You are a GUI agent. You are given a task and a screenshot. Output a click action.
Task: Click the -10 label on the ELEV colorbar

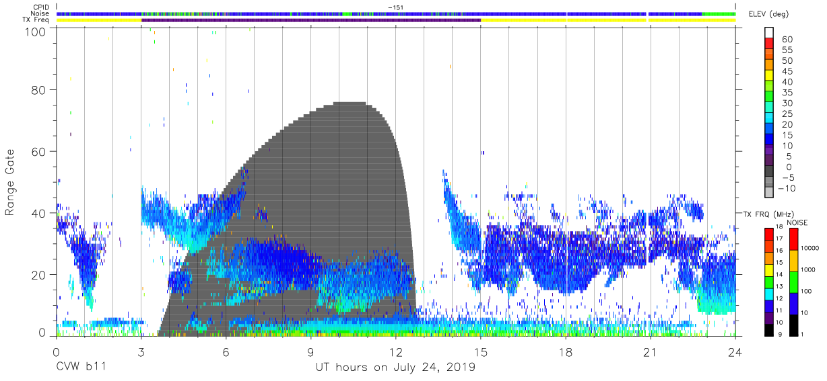click(x=785, y=188)
